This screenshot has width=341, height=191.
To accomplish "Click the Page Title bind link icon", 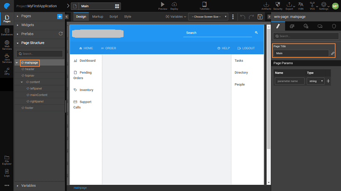I will tap(333, 53).
